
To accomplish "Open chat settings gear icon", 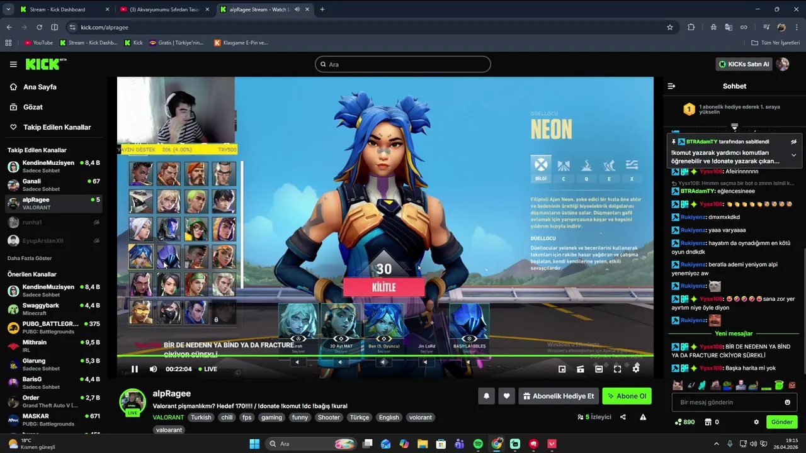I will pos(756,422).
